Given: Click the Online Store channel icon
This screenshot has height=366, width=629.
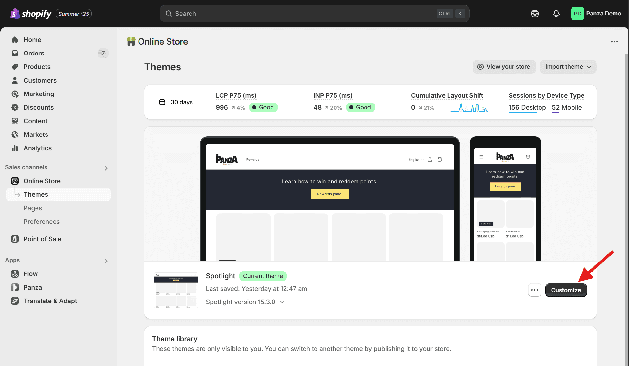Looking at the screenshot, I should point(15,181).
